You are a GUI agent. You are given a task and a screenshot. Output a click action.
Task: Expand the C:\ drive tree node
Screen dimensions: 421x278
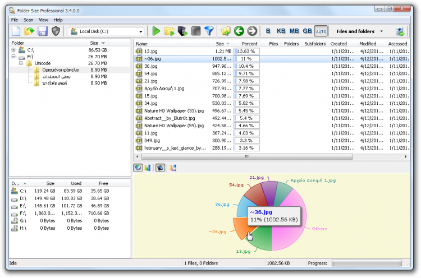click(x=13, y=50)
